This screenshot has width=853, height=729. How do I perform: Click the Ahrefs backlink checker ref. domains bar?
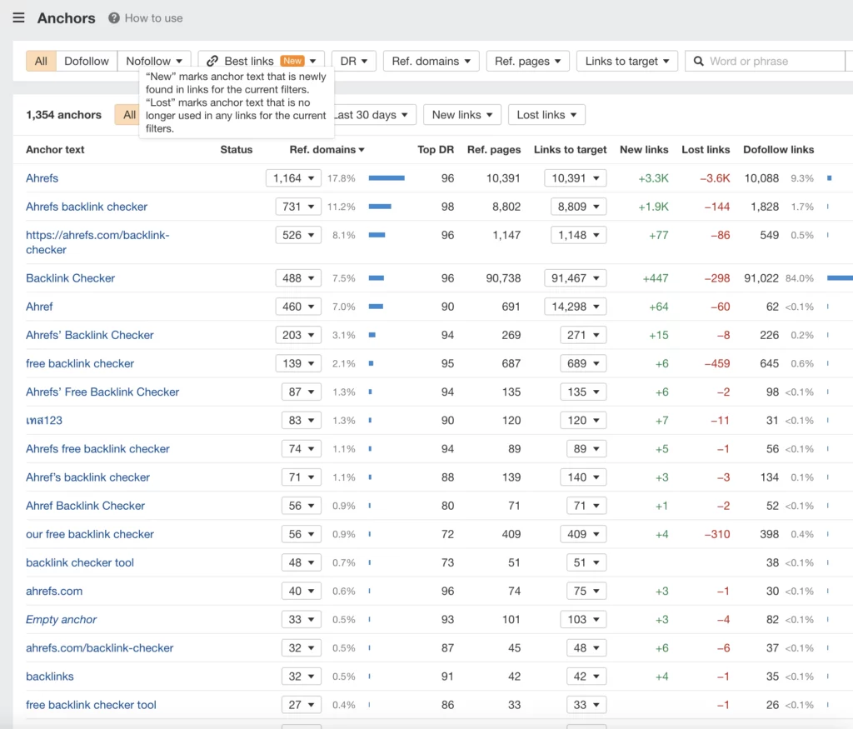click(380, 207)
